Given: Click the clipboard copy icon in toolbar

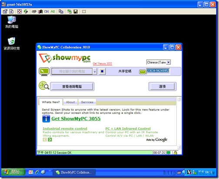Looking at the screenshot, I should (61, 11).
